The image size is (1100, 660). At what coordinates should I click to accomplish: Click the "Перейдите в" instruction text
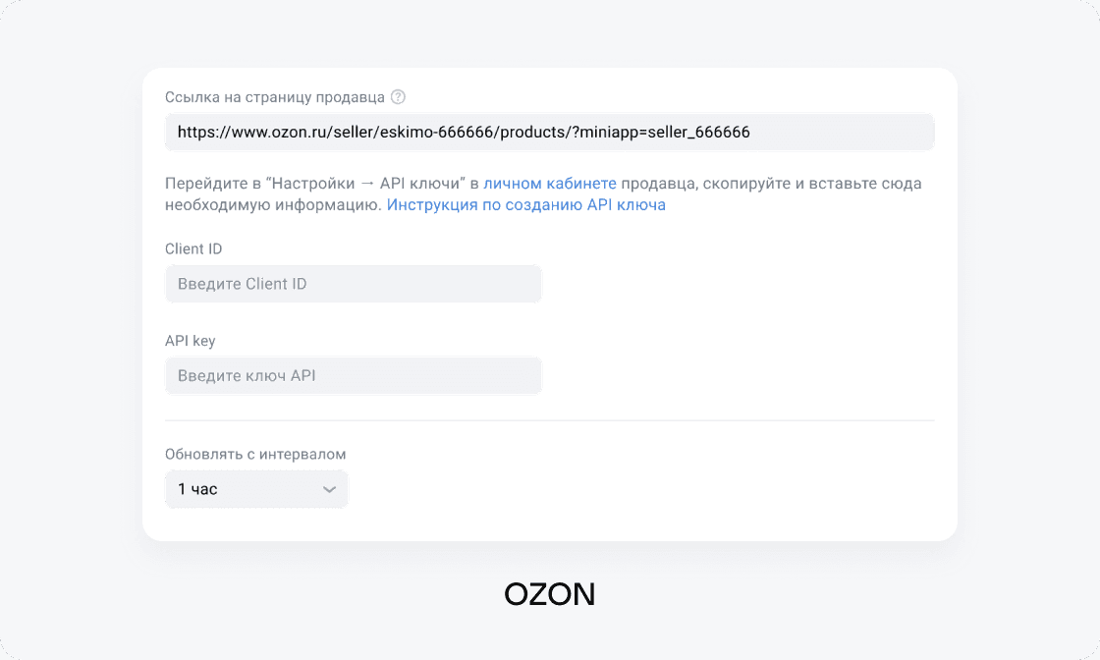206,184
